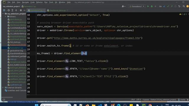189x106 pixels.
Task: Click the taskbar Search box
Action: click(x=56, y=105)
